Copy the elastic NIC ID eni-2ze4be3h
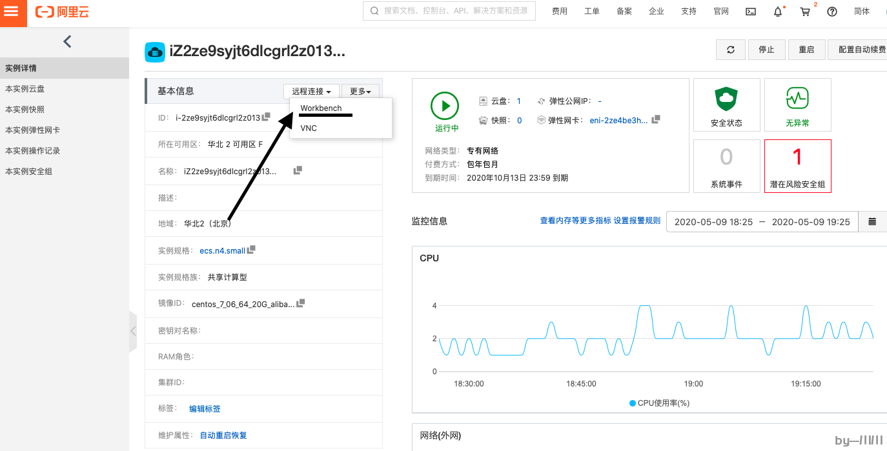This screenshot has height=451, width=887. point(656,119)
